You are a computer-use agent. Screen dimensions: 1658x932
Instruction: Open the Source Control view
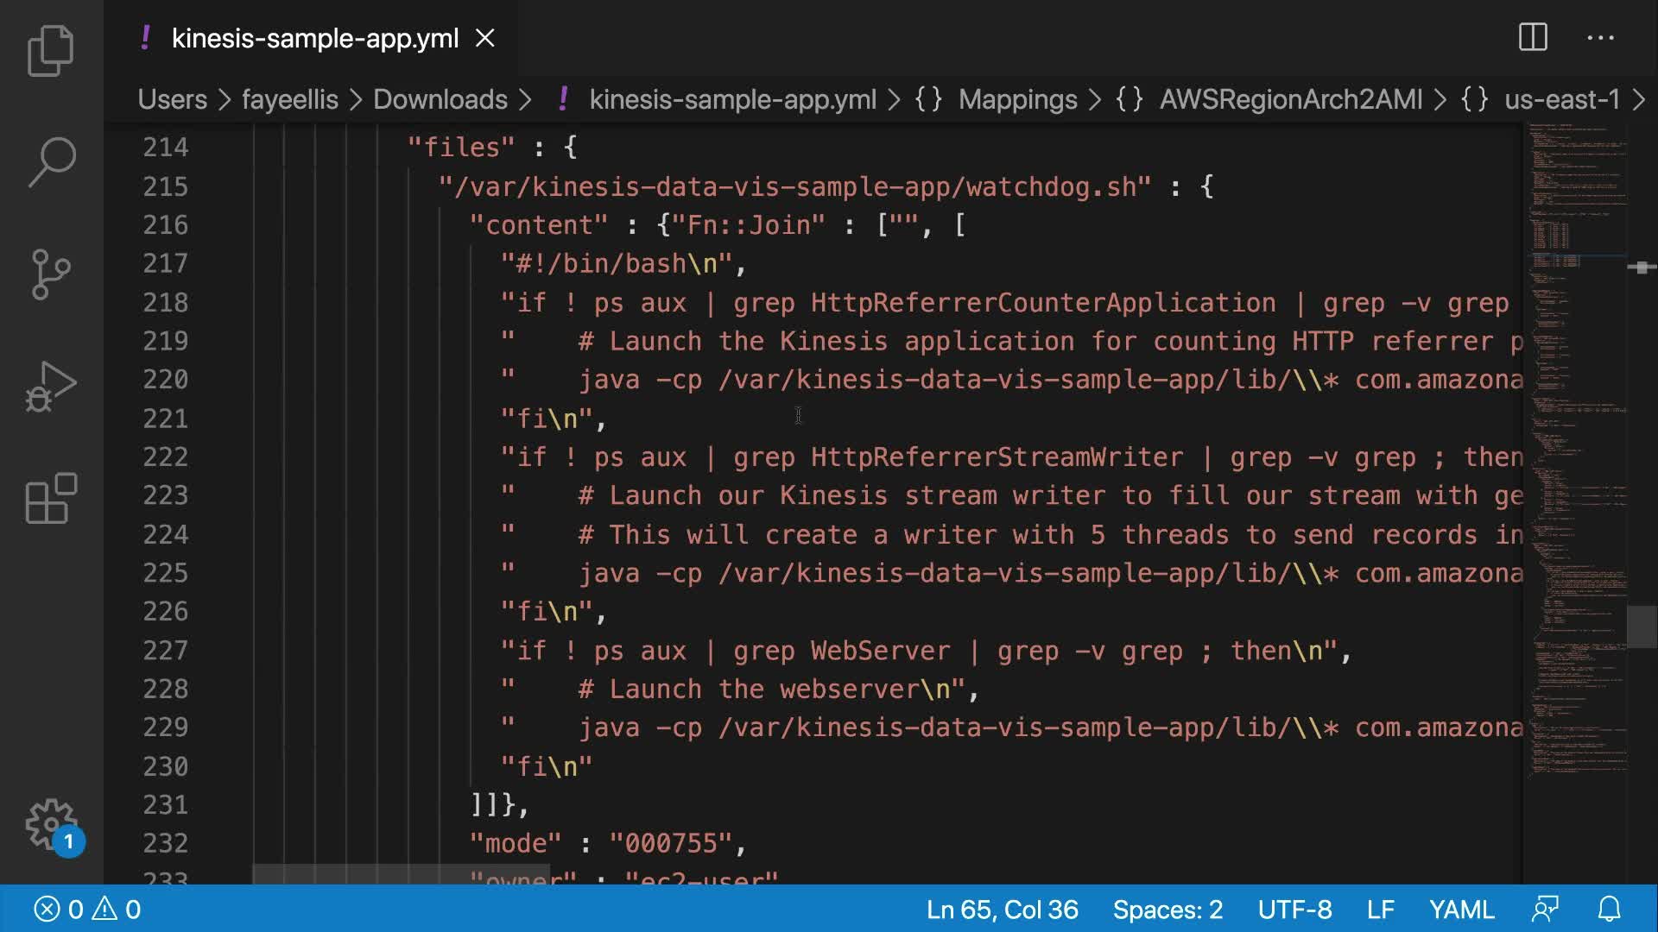(51, 274)
